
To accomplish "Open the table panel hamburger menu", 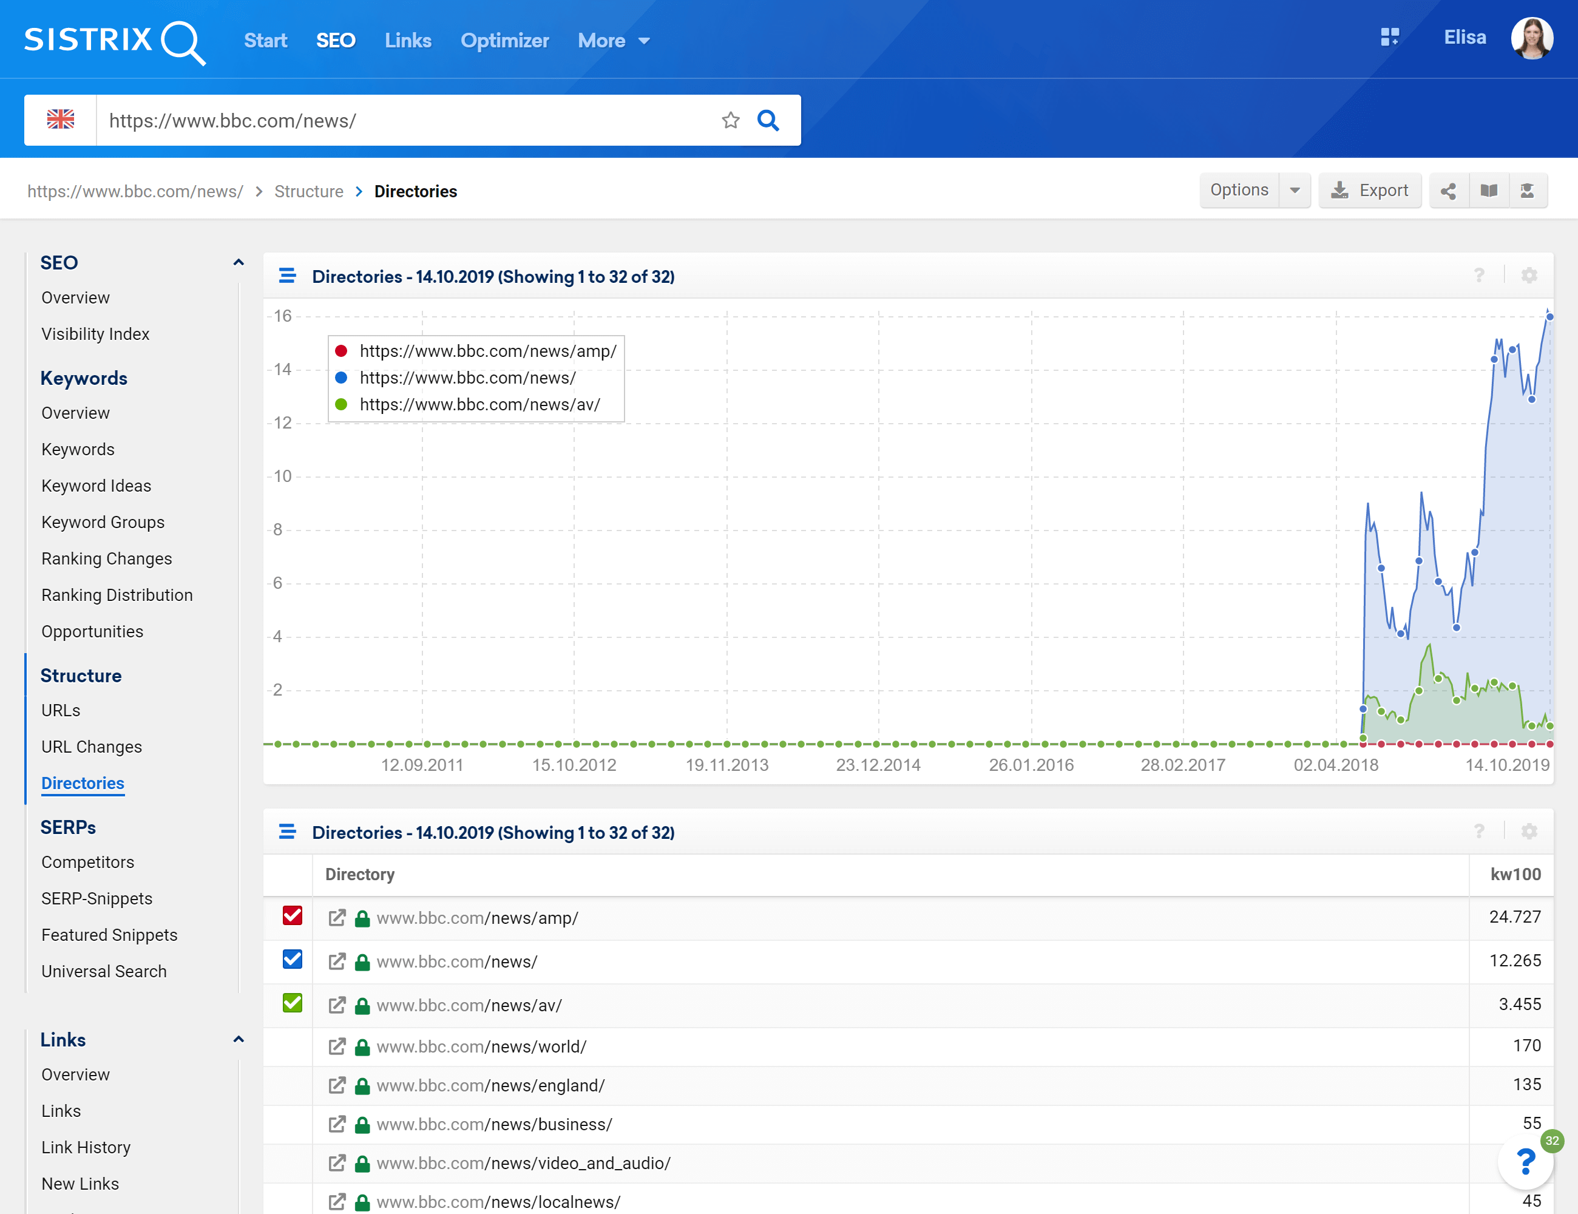I will (288, 832).
